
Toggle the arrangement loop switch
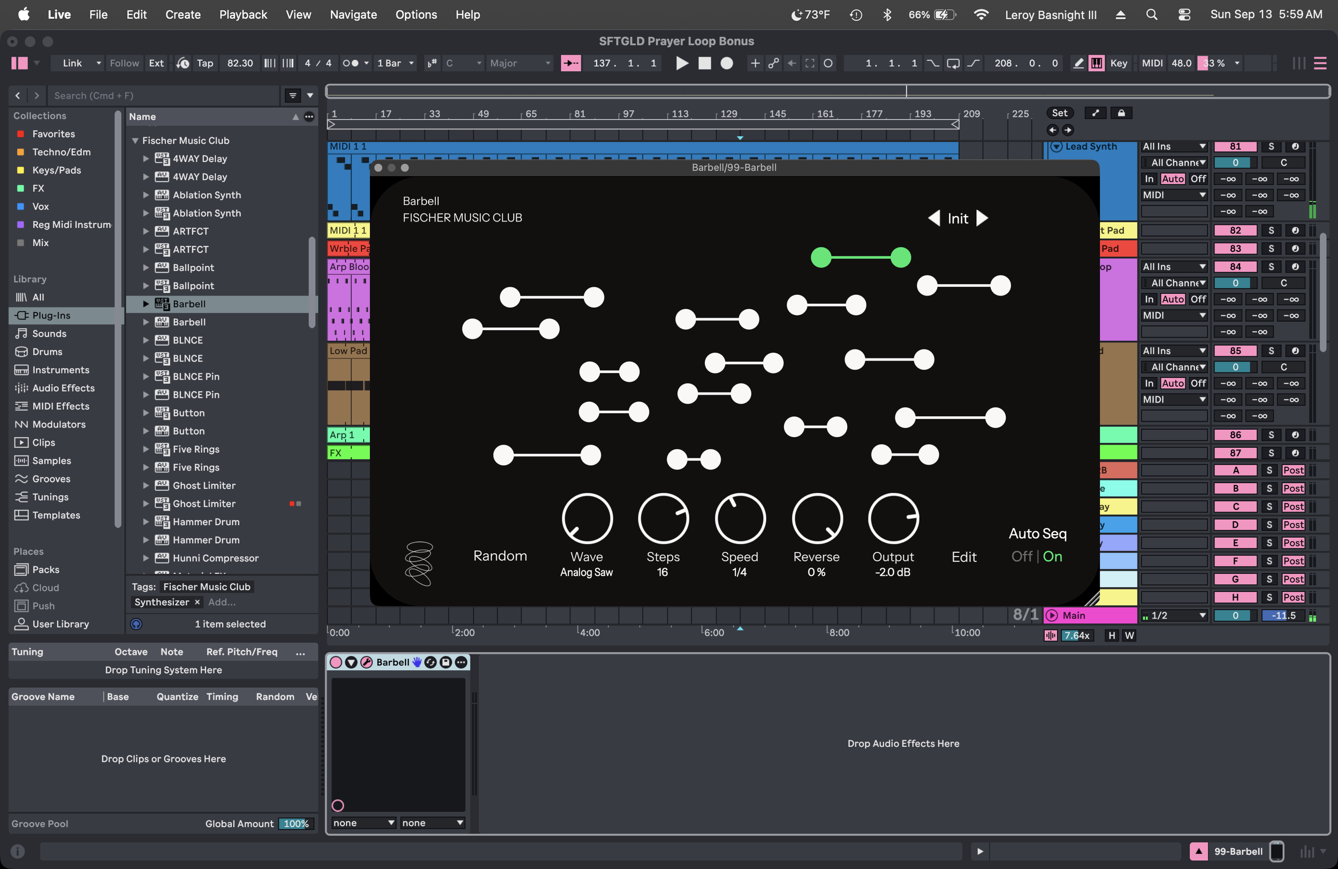[953, 64]
